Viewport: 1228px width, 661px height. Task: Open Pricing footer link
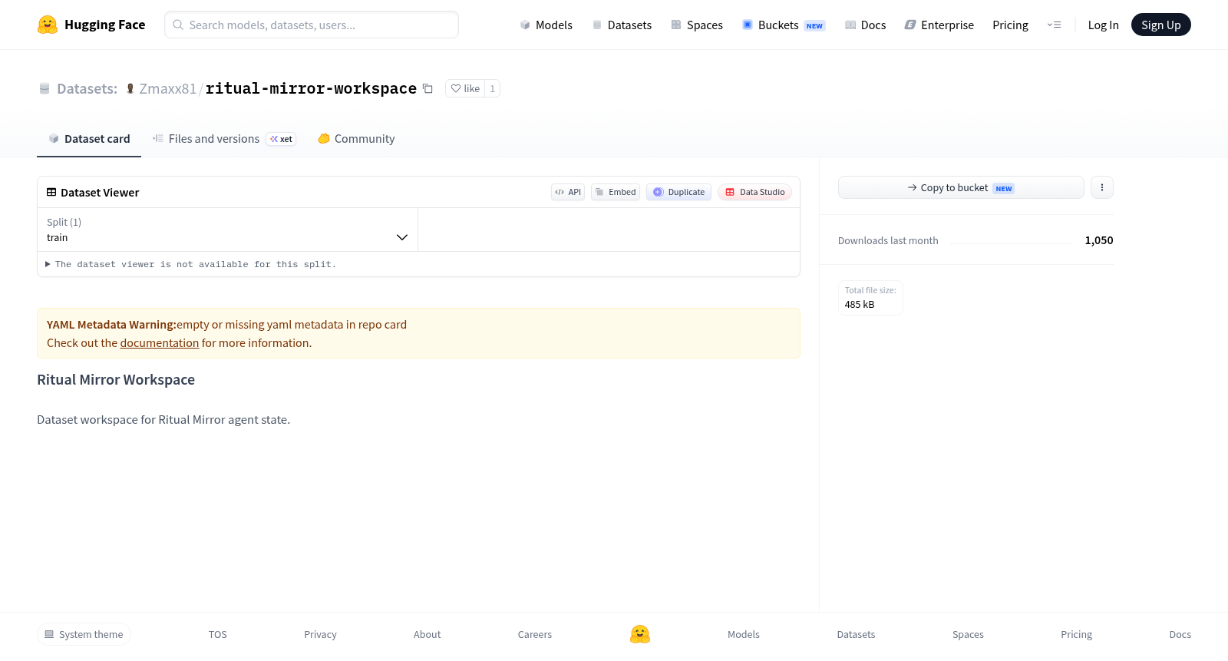[1076, 634]
